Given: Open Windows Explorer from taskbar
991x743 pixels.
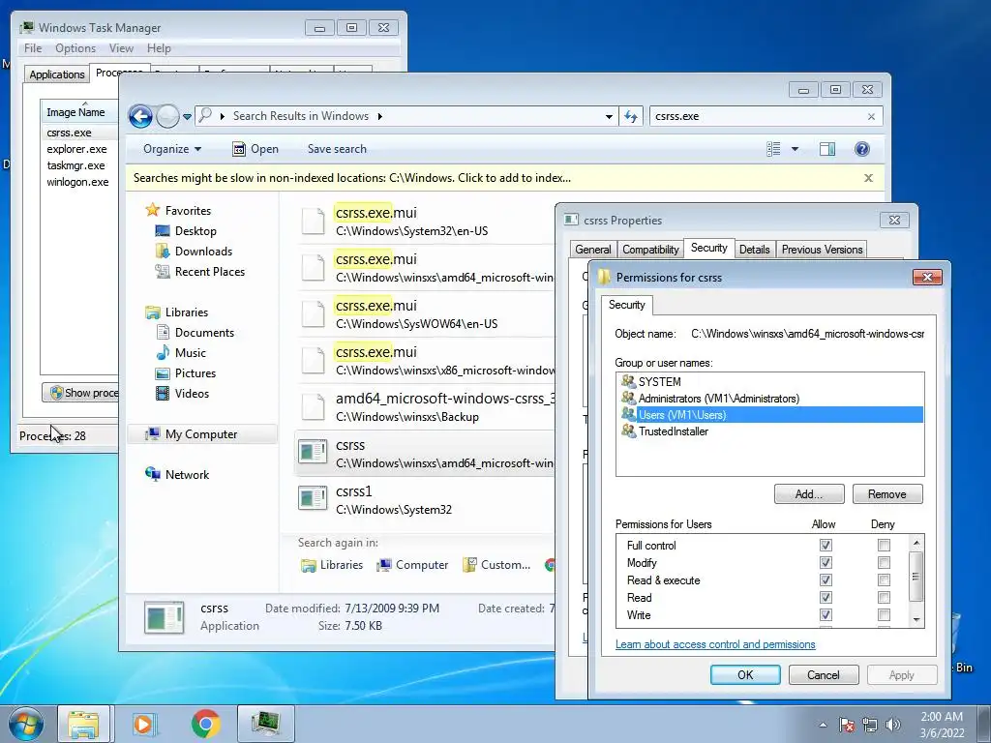Looking at the screenshot, I should (x=83, y=724).
